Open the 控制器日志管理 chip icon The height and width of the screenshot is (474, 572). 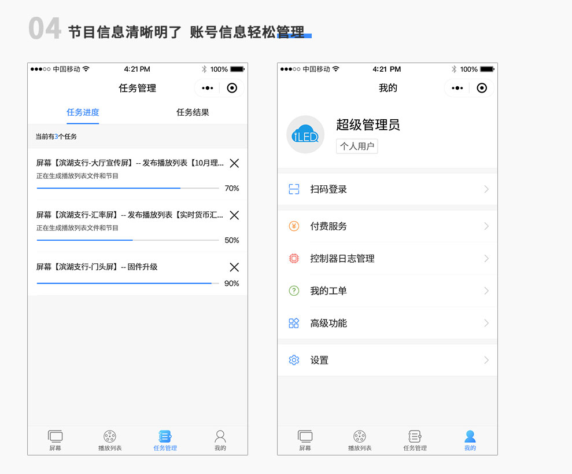pos(294,259)
